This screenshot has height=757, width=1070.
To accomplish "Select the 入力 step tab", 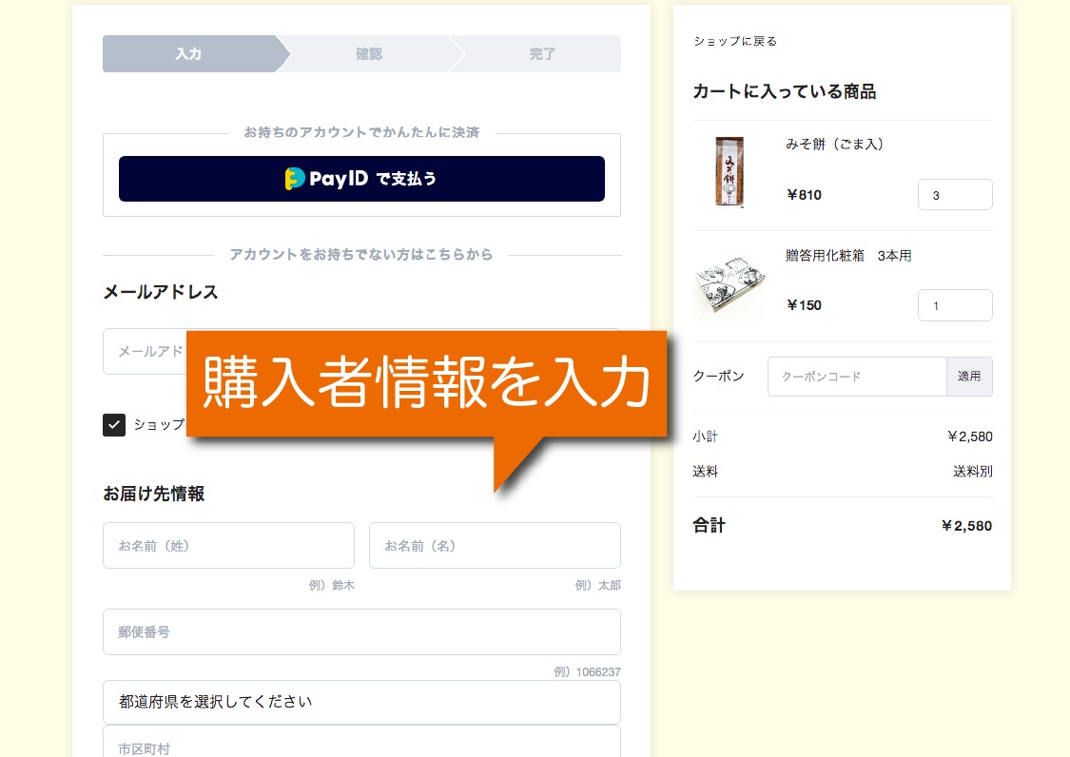I will click(189, 54).
